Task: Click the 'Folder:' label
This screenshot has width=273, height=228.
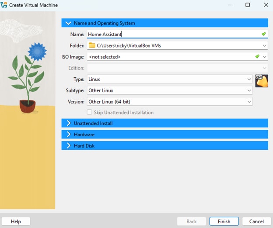Action: pyautogui.click(x=77, y=45)
